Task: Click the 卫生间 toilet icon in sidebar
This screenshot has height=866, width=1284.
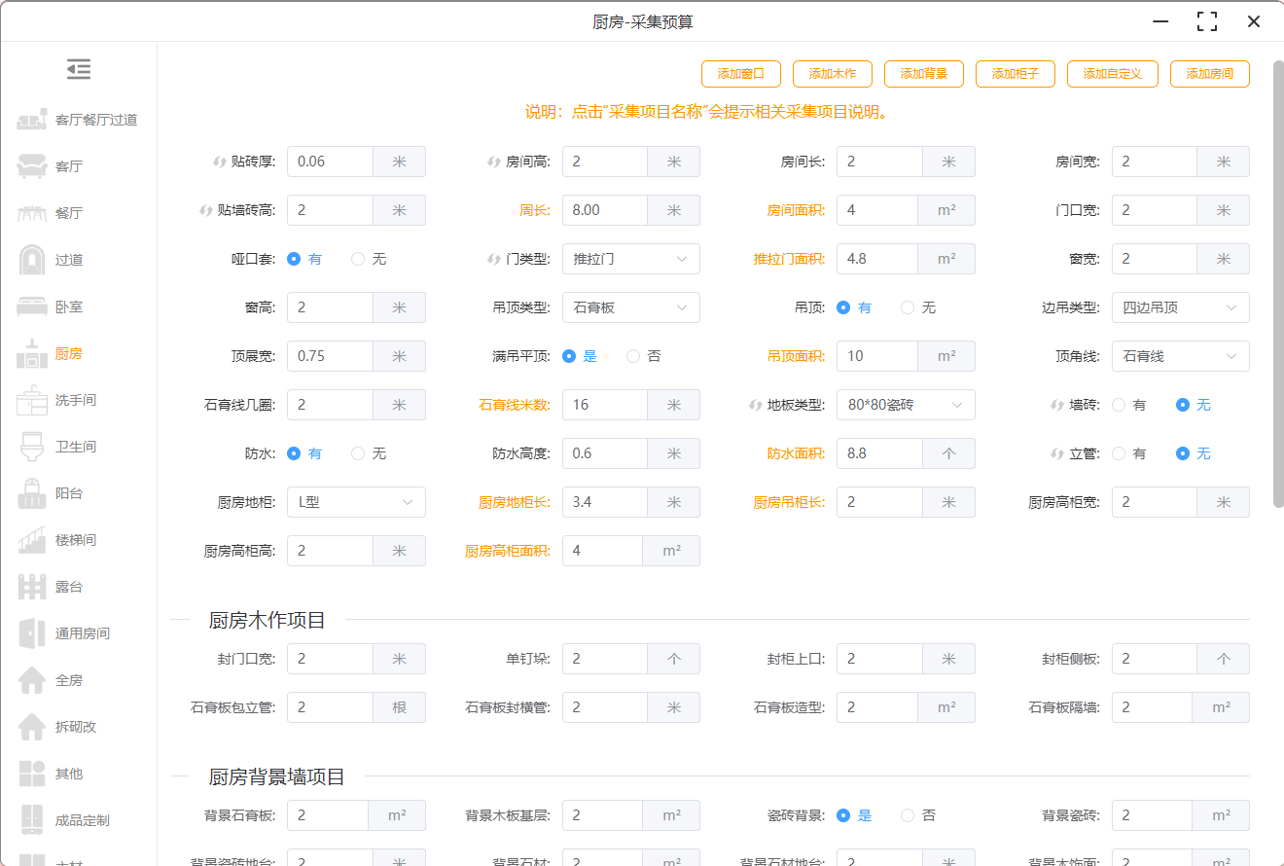Action: click(32, 447)
